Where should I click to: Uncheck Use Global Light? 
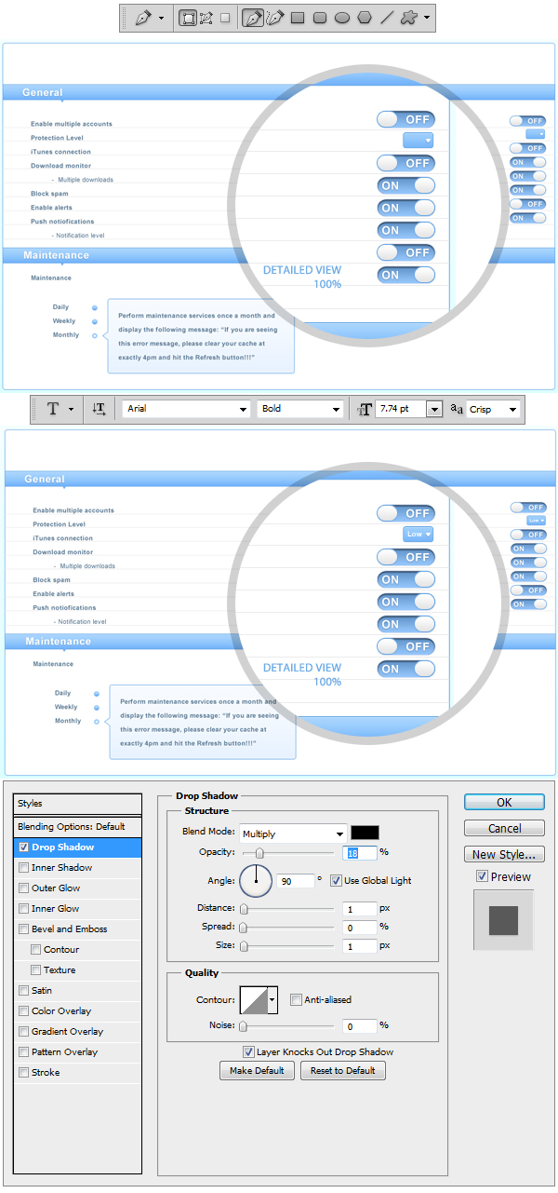(x=336, y=880)
